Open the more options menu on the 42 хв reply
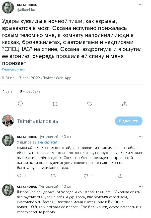Image resolution: width=151 pixels, height=218 pixels. pyautogui.click(x=141, y=186)
